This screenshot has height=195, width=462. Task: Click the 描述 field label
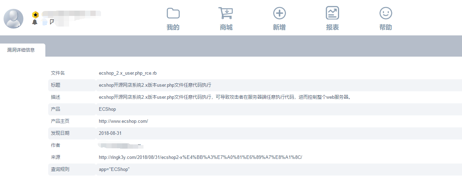(56, 97)
